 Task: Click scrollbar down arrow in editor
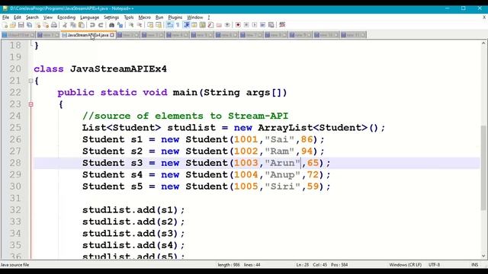[483, 256]
